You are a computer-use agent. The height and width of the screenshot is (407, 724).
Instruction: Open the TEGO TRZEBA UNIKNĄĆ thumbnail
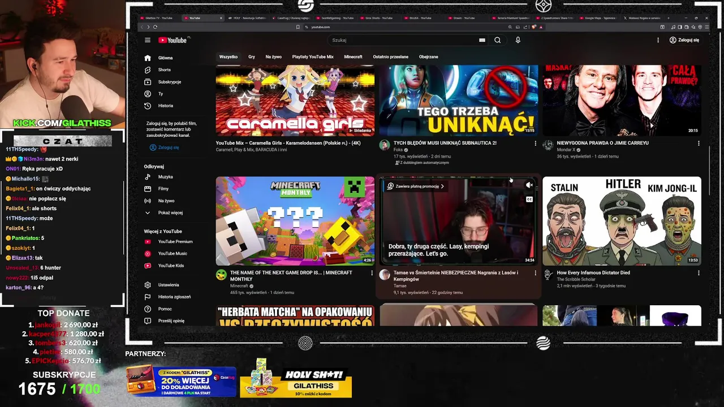(458, 100)
